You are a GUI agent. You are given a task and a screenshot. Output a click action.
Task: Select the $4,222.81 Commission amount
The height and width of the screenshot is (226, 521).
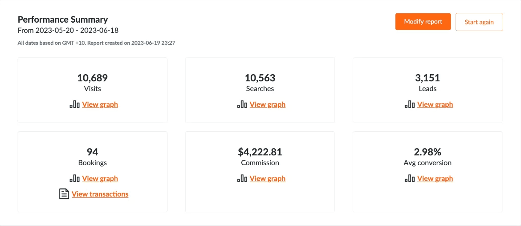[x=260, y=152]
